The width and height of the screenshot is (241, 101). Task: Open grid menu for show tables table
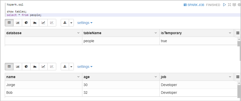click(x=238, y=33)
